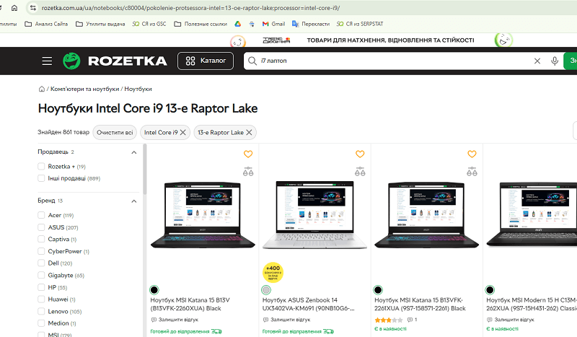Select black color swatch of MSI Modern 15 H
The image size is (577, 337).
click(x=490, y=290)
